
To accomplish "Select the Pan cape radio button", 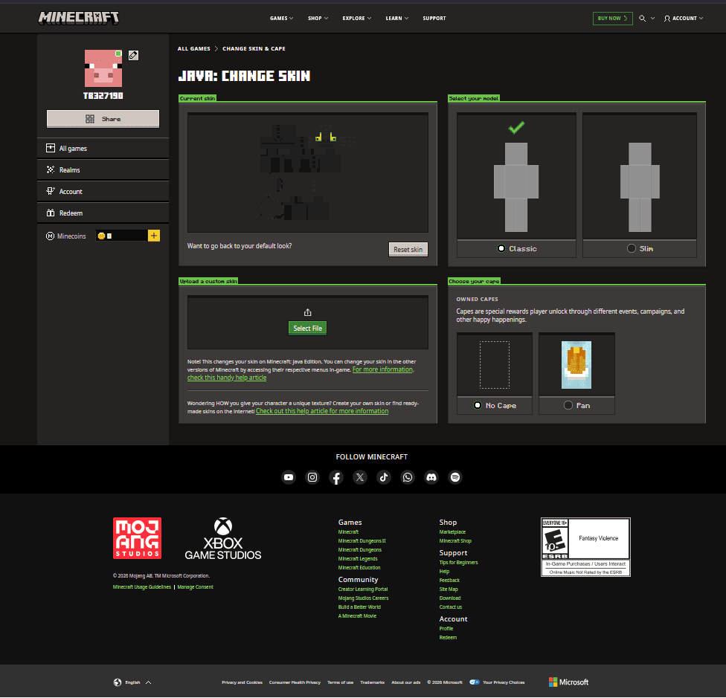I will (568, 406).
